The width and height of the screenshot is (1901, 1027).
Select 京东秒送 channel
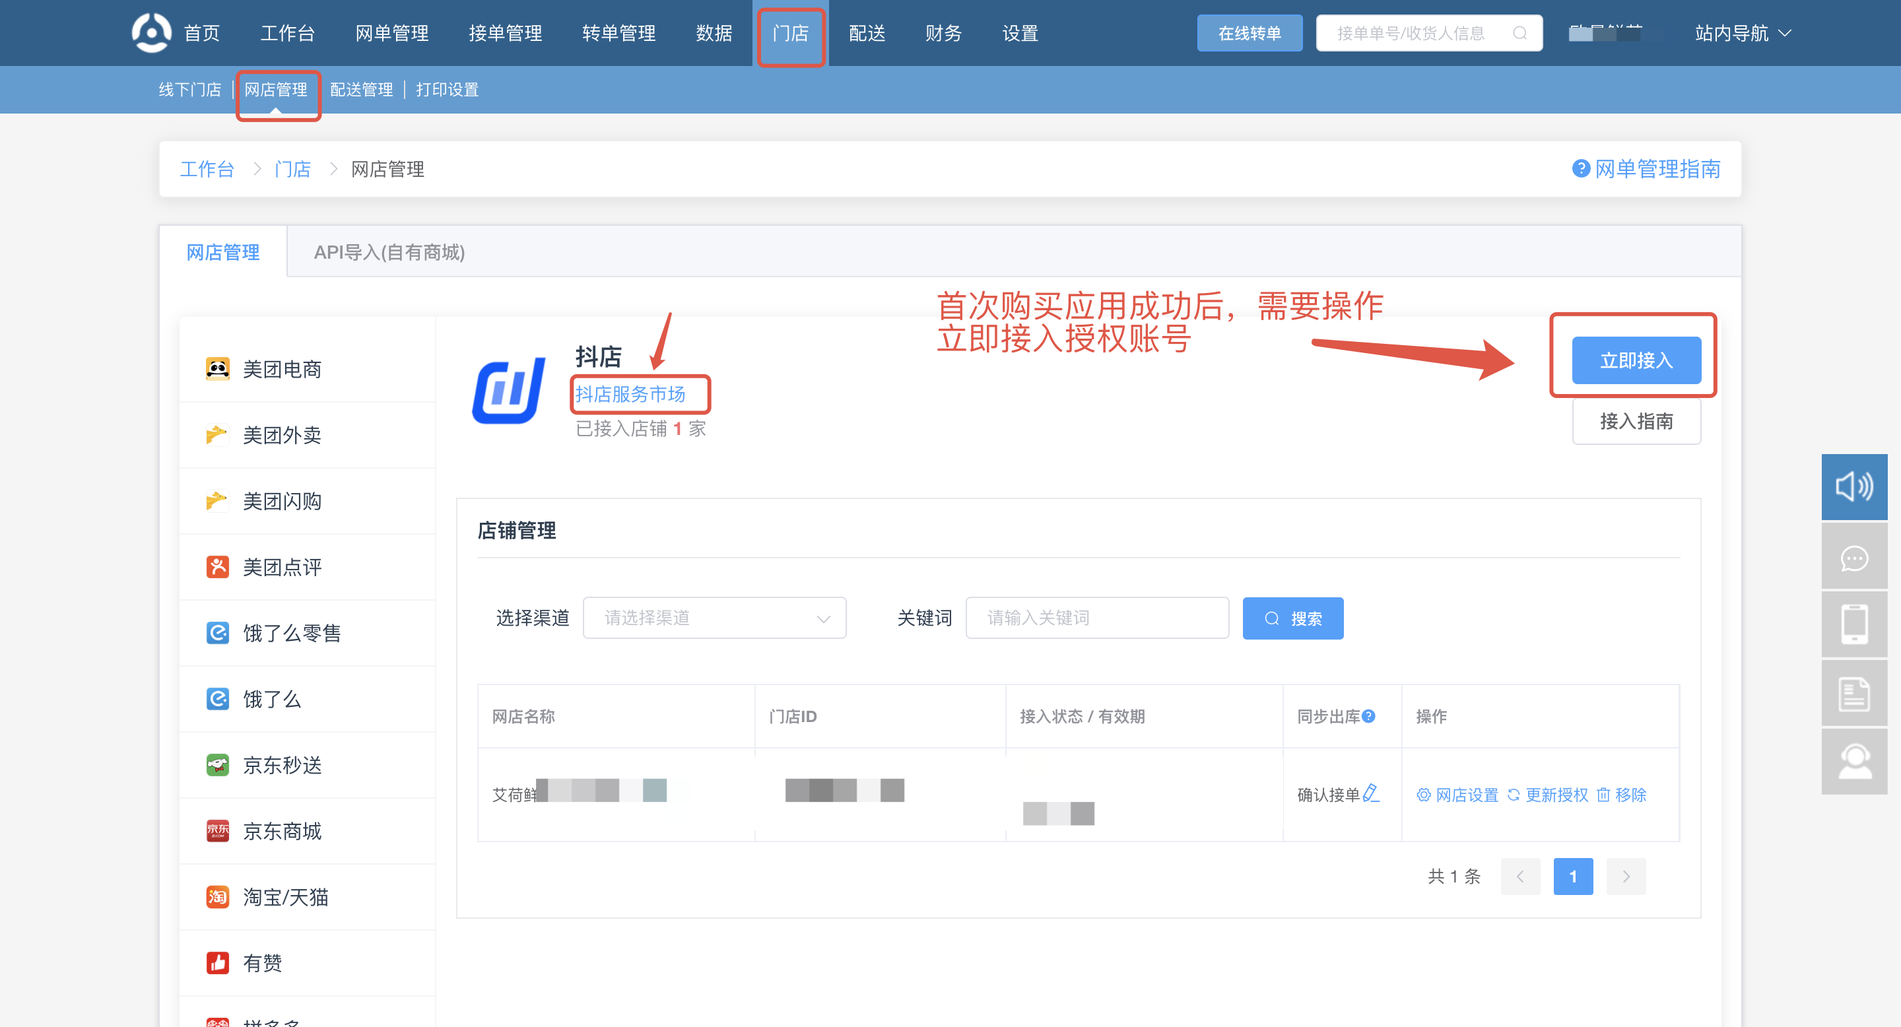(308, 765)
